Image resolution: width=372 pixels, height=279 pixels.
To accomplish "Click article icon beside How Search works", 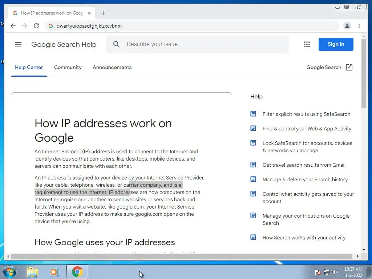I will click(253, 237).
